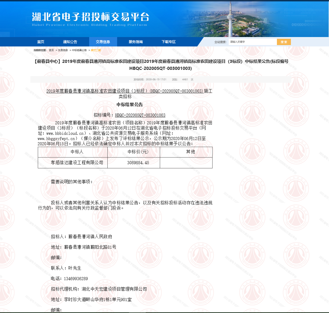Viewport: 329px width, 313px height.
Task: Select the 交易信息 navigation tab
Action: tap(103, 42)
